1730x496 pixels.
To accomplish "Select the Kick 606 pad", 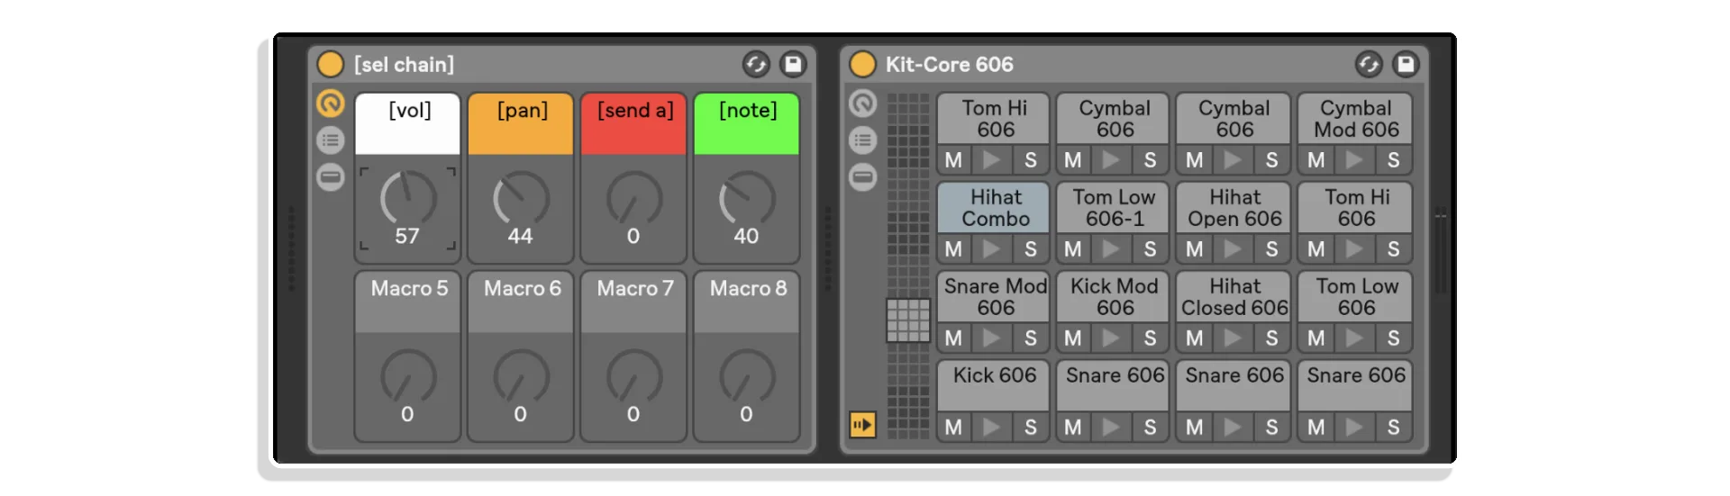I will tap(994, 386).
